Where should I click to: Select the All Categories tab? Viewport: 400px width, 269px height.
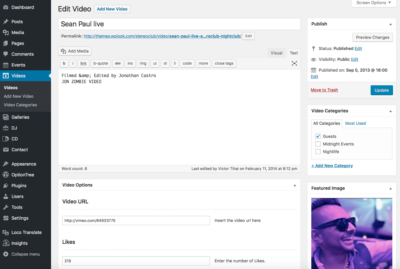pos(327,124)
